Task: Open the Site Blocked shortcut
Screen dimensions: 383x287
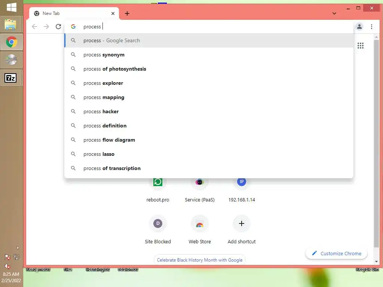Action: point(158,230)
